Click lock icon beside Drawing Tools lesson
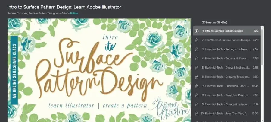This screenshot has width=271, height=122. coord(197,77)
